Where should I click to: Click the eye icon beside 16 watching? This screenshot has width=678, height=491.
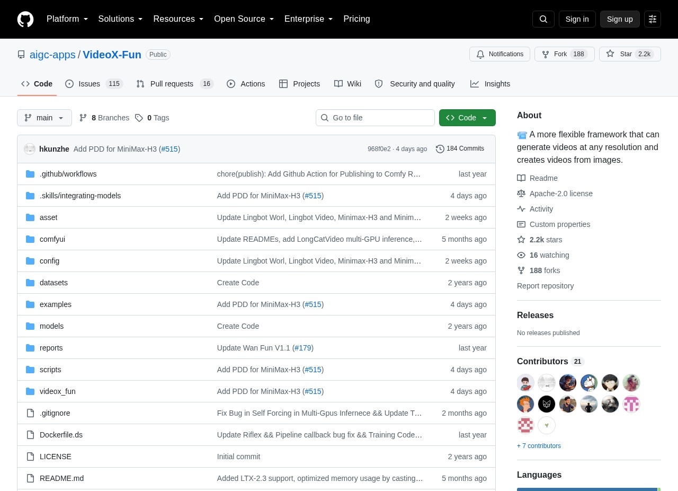coord(521,255)
